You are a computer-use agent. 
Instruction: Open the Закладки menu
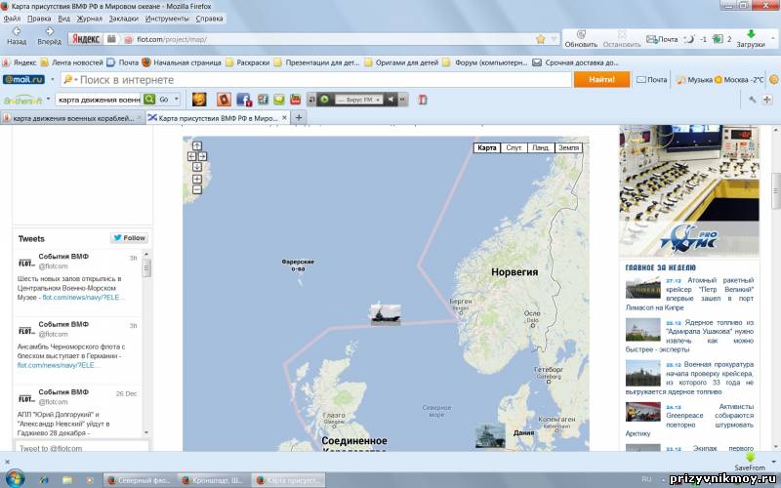(123, 18)
